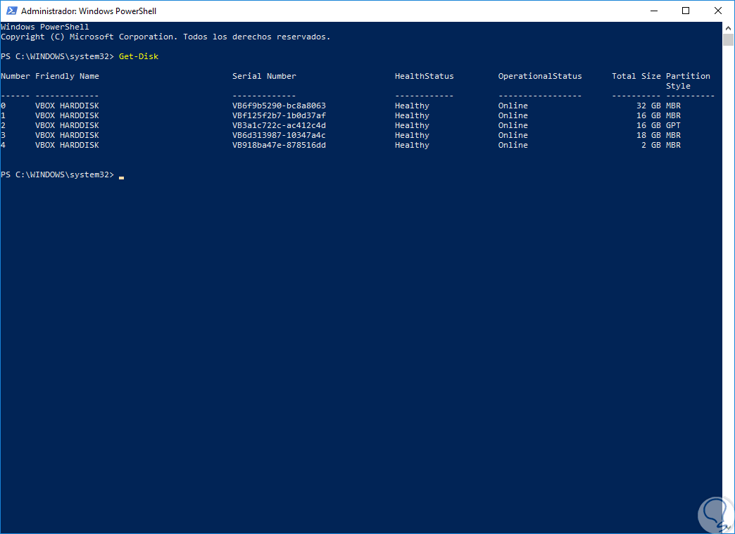Click the 'HealthStatus' column header
Viewport: 735px width, 534px height.
pyautogui.click(x=425, y=76)
